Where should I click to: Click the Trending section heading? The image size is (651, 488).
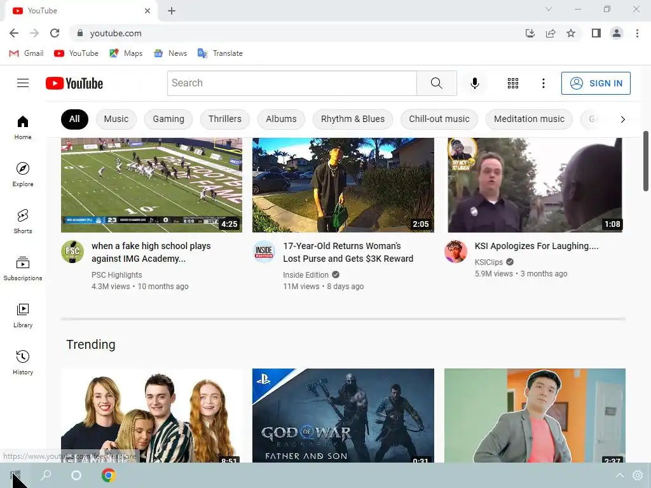pyautogui.click(x=91, y=344)
